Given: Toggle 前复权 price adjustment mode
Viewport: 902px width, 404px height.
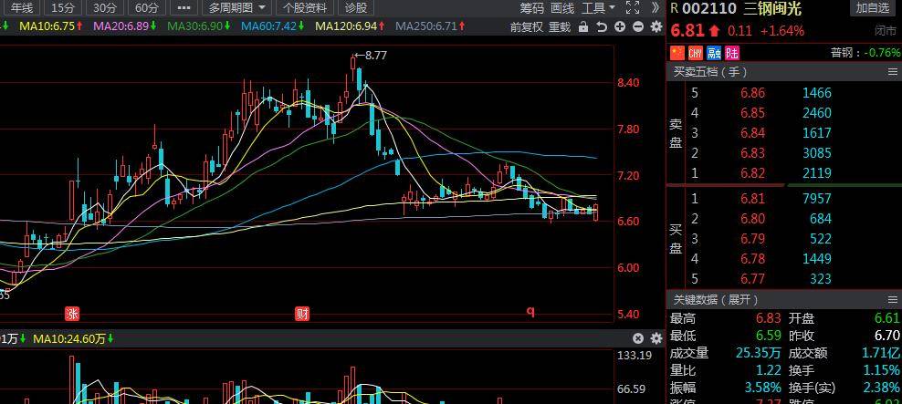Looking at the screenshot, I should (527, 26).
